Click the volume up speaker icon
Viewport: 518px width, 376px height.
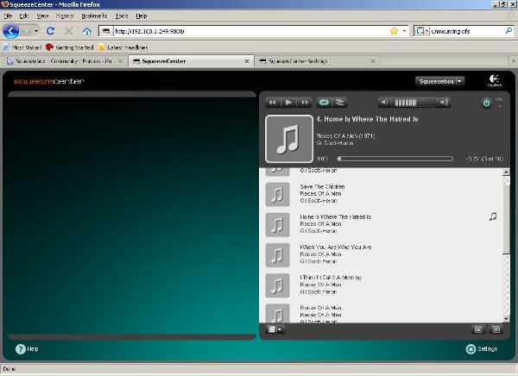(x=445, y=103)
